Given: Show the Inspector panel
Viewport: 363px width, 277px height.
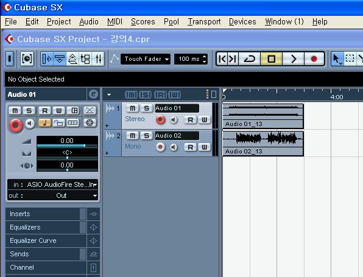Looking at the screenshot, I should coord(47,59).
